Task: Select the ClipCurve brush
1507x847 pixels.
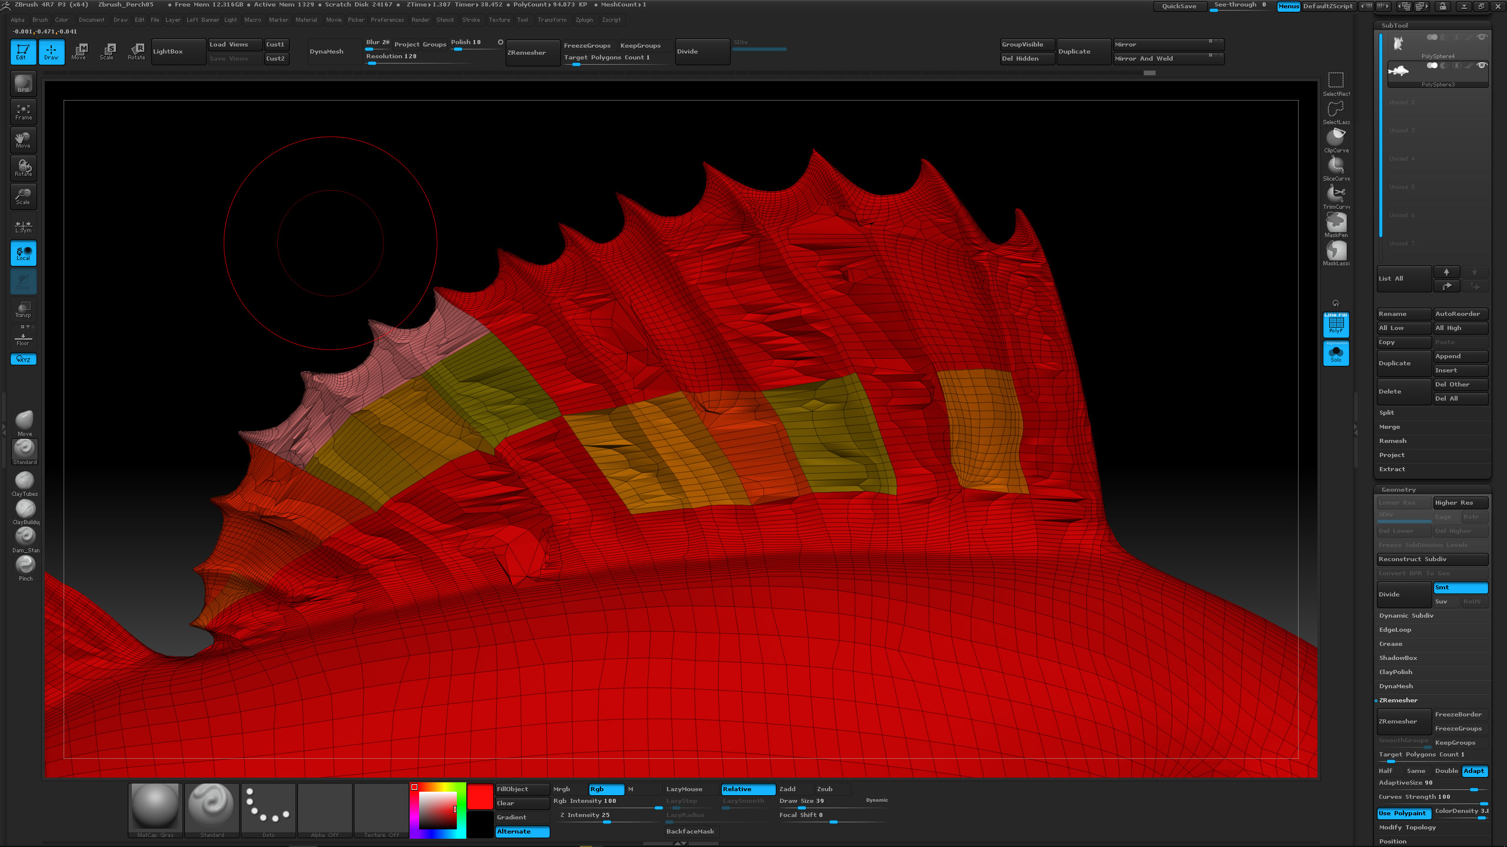Action: point(1336,140)
